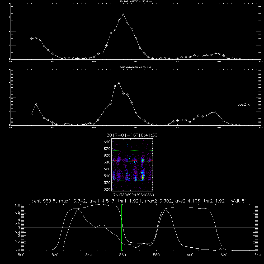Viewport: 264px width, 264px height.
Task: Click 'ave1 4.513' value in stats line
Action: [x=102, y=201]
